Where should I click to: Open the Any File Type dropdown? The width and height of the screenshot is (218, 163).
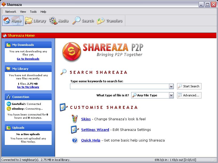[x=171, y=95]
